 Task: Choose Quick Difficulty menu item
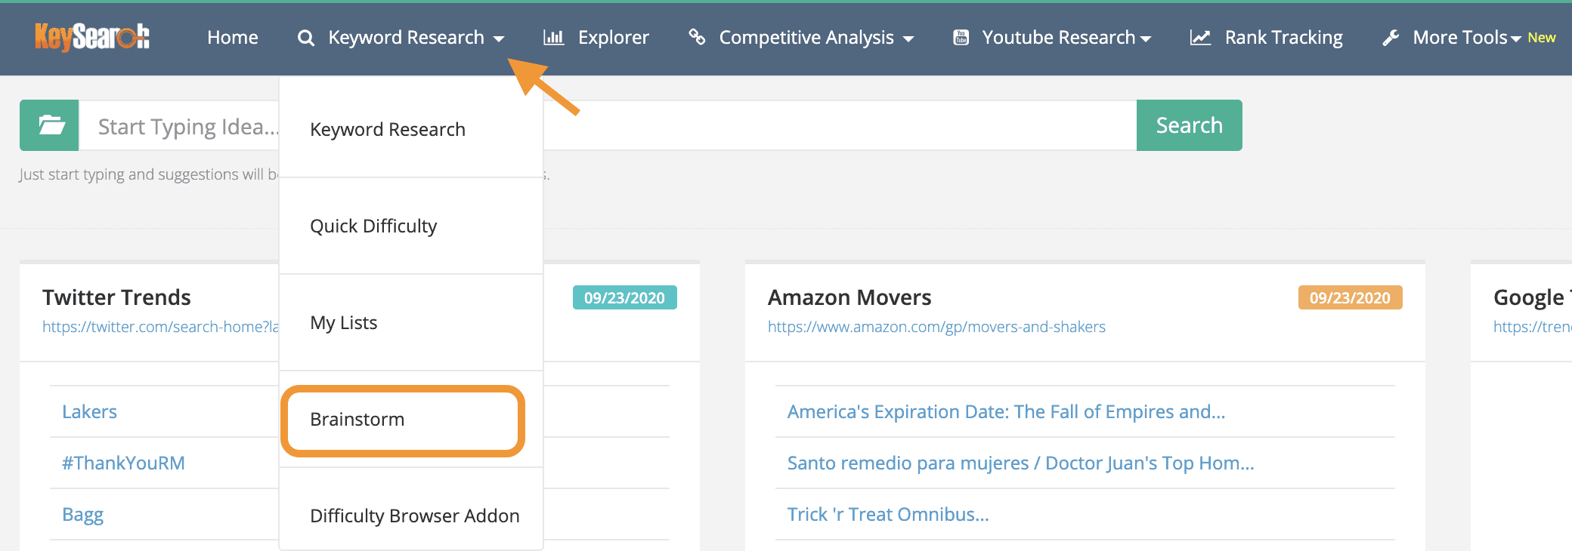pos(373,226)
